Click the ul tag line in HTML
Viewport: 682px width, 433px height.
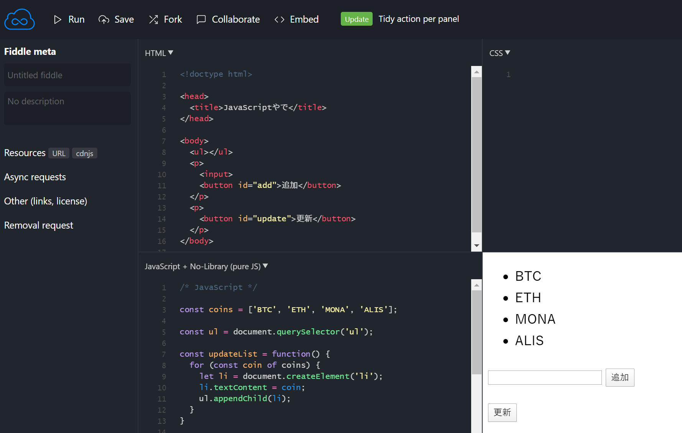pos(211,152)
